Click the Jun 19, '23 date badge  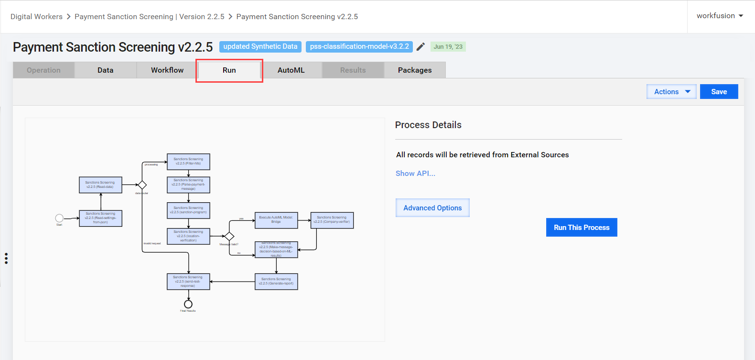click(448, 46)
